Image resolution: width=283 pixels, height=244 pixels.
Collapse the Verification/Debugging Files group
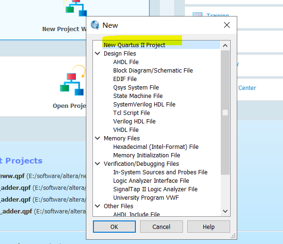pyautogui.click(x=98, y=163)
